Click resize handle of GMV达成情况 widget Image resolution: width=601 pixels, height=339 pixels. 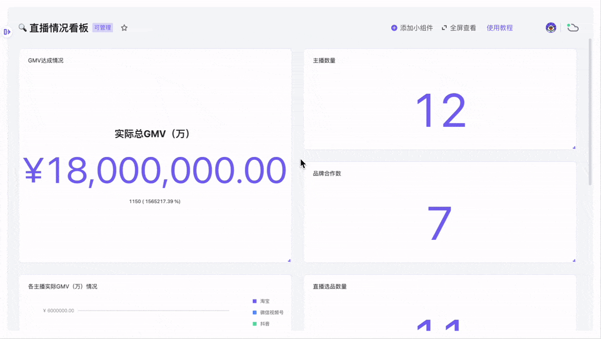289,260
